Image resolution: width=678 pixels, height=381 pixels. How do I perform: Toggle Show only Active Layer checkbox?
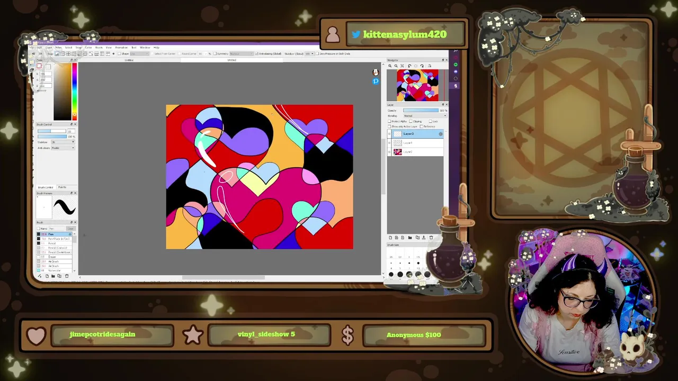(x=389, y=126)
